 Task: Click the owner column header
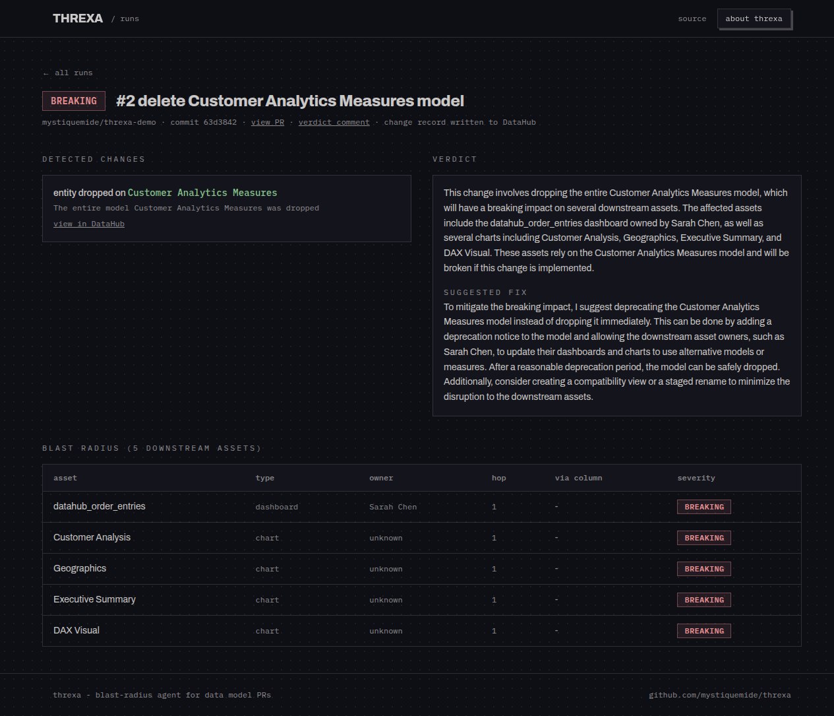tap(381, 478)
